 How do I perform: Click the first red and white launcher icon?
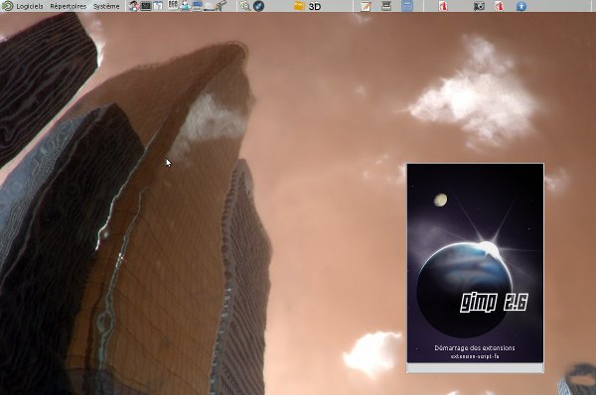443,6
